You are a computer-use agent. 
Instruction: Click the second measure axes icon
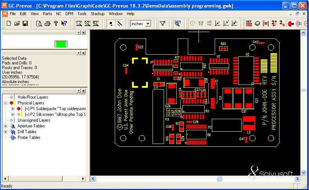(x=226, y=23)
